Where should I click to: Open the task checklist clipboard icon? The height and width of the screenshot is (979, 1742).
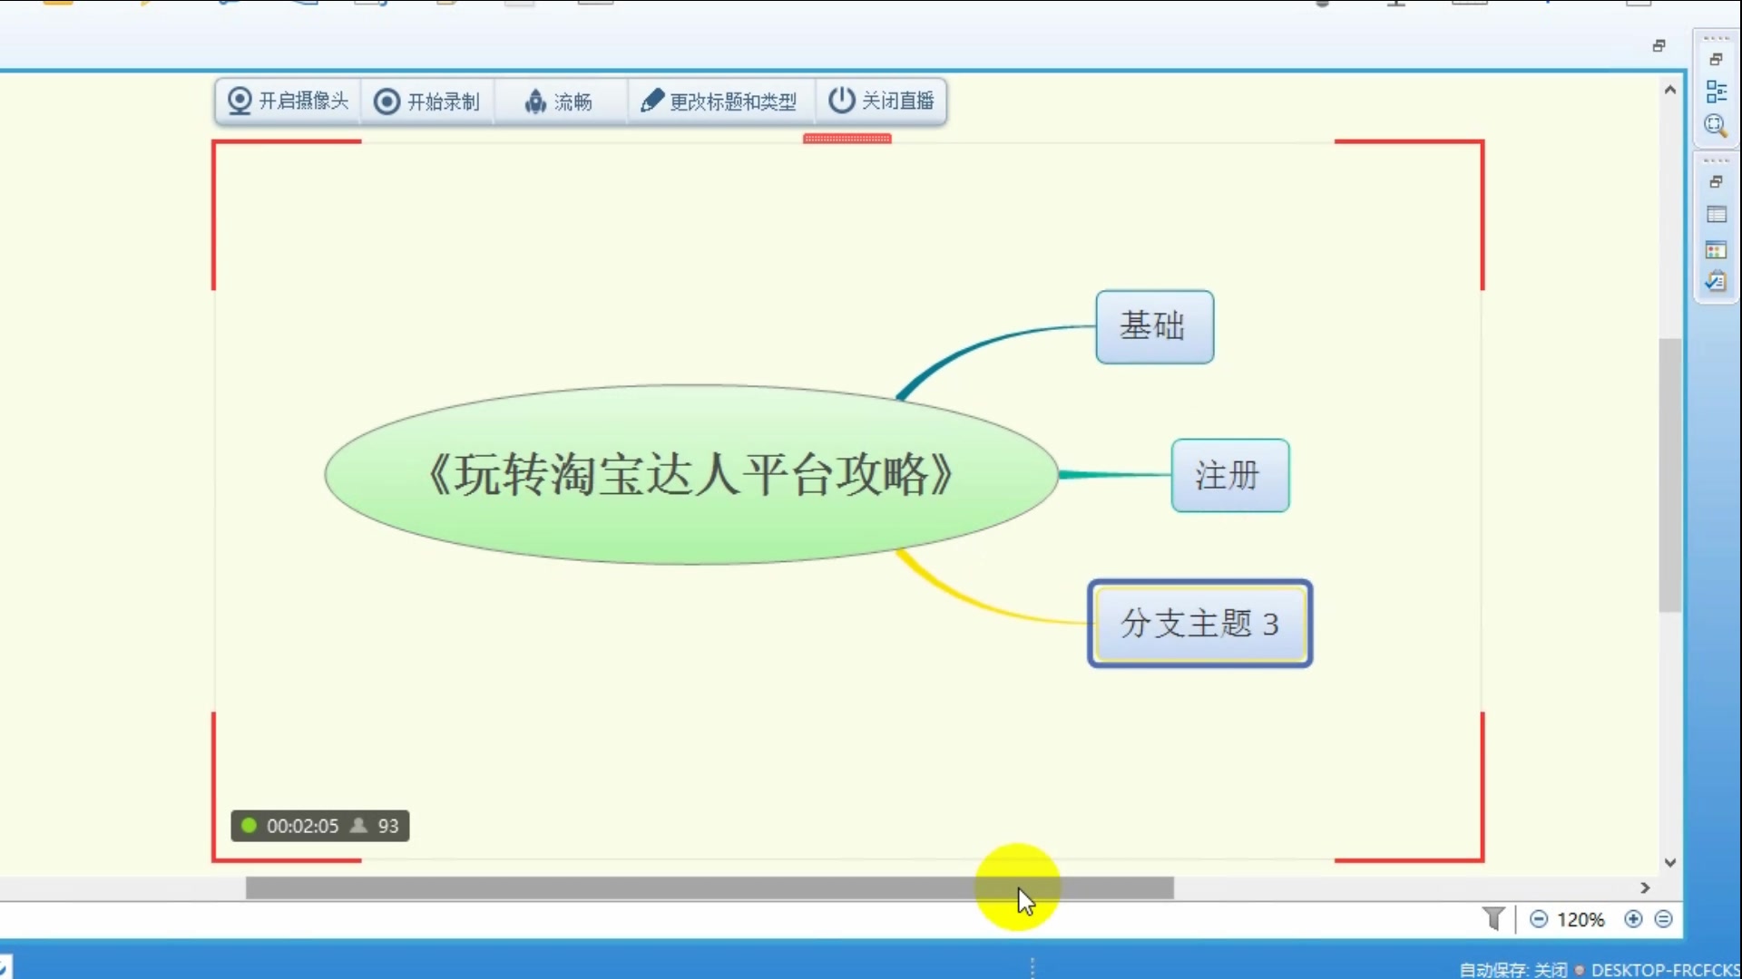[1716, 282]
